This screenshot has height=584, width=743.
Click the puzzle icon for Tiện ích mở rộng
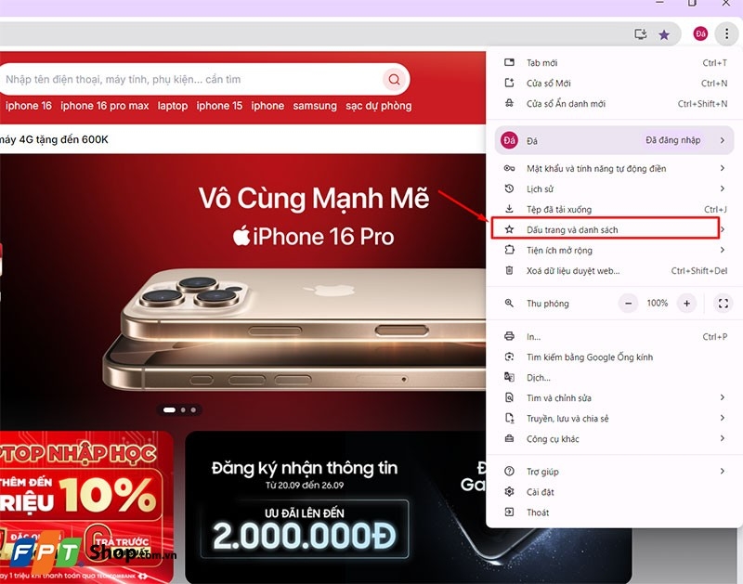click(x=509, y=250)
